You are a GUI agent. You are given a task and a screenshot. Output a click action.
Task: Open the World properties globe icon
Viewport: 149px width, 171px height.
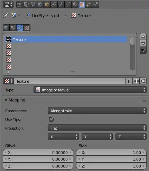[40, 5]
